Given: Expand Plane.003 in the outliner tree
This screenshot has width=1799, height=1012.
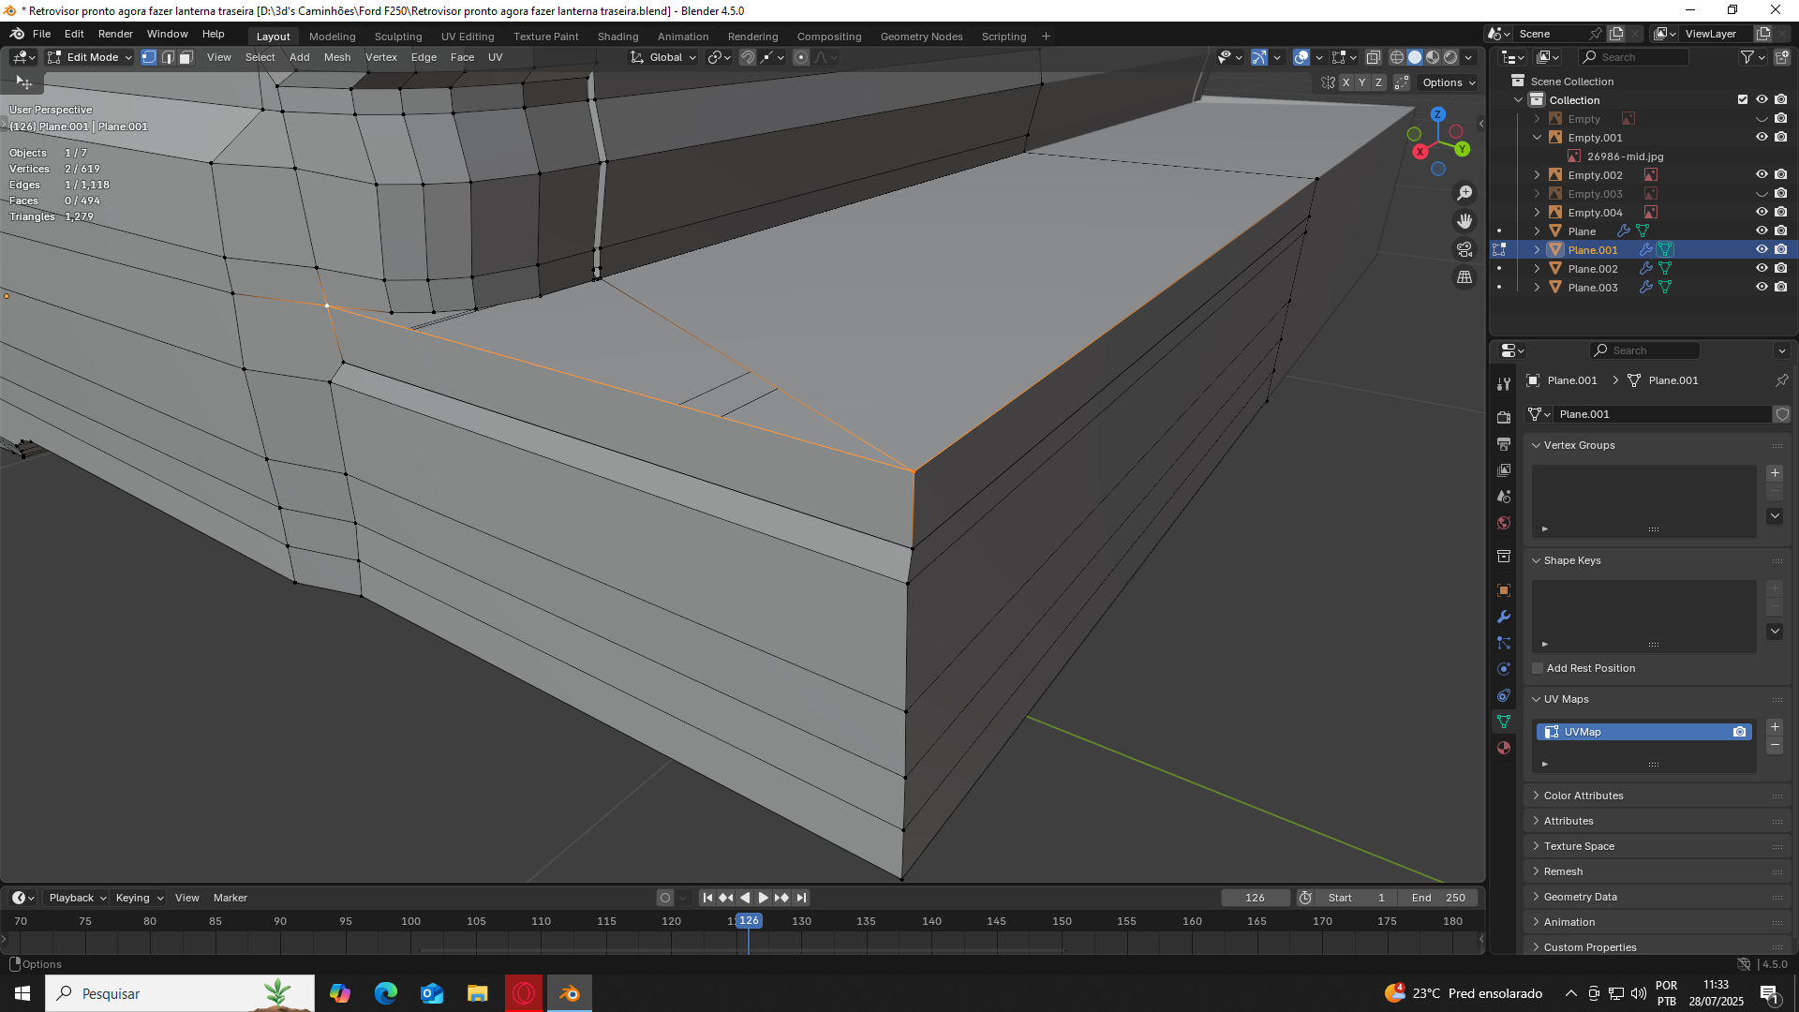Looking at the screenshot, I should [x=1537, y=288].
